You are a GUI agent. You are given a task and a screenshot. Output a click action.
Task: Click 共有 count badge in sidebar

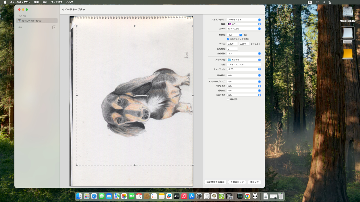(x=54, y=27)
